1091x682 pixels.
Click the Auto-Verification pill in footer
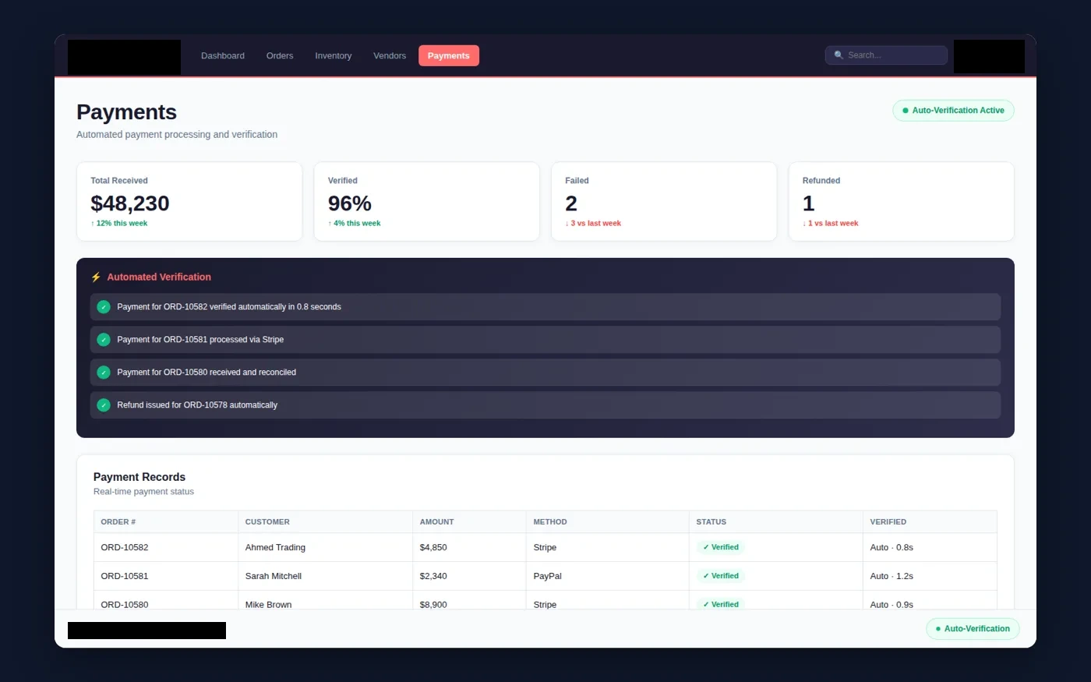pos(973,629)
